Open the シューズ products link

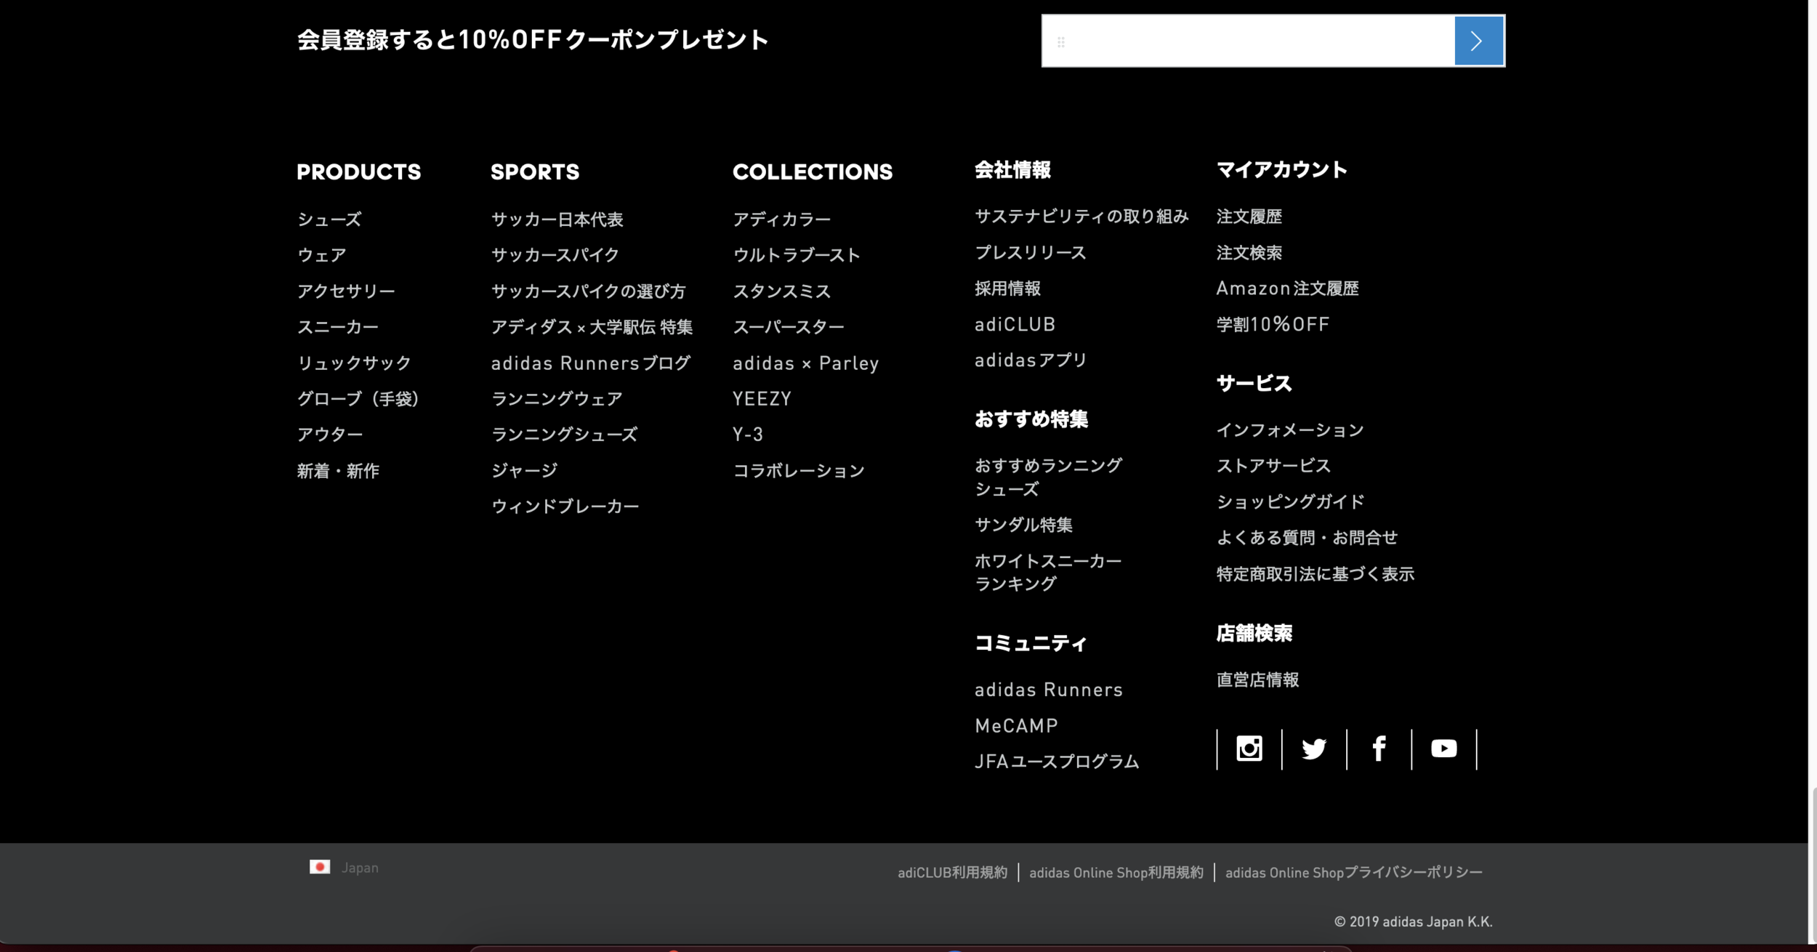[x=329, y=219]
